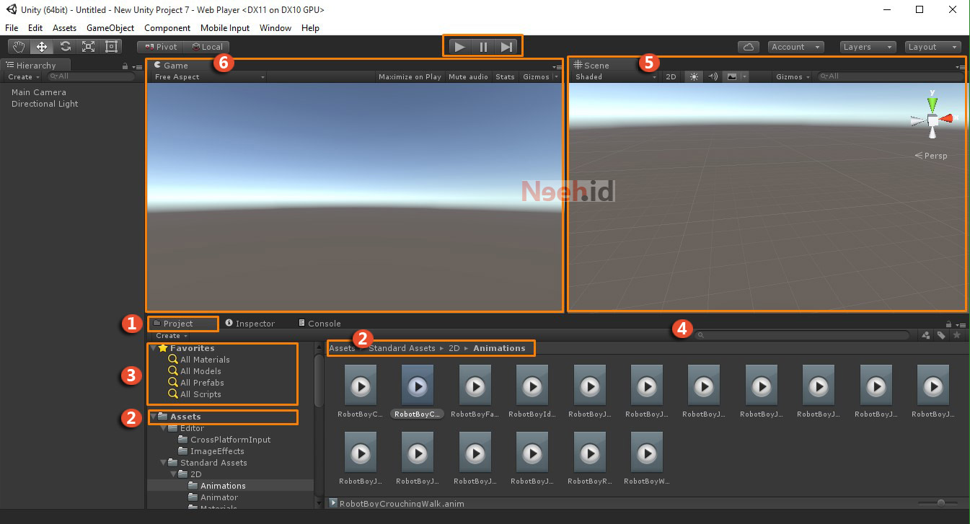Viewport: 970px width, 524px height.
Task: Open the Unity Cloud services panel
Action: [748, 46]
